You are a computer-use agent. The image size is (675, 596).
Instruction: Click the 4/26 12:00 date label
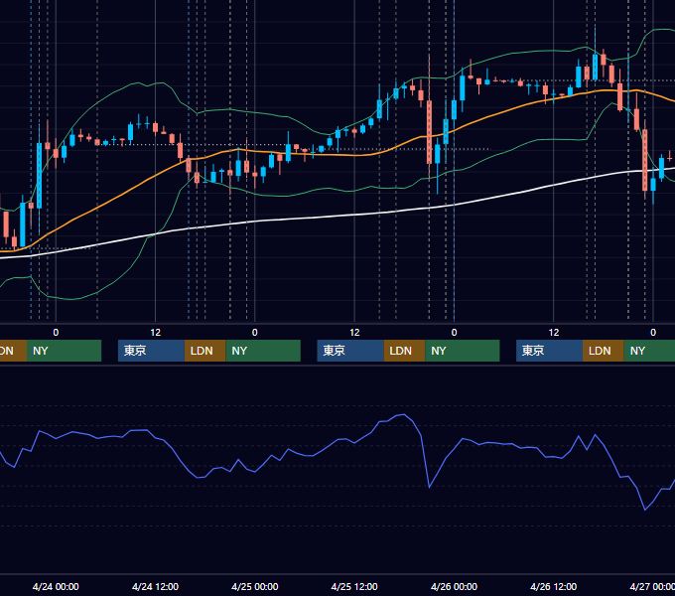554,586
